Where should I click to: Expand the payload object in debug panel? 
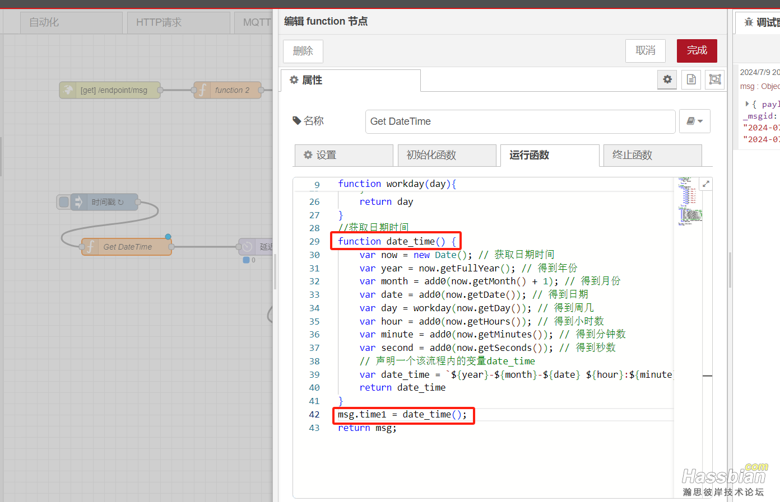[747, 104]
